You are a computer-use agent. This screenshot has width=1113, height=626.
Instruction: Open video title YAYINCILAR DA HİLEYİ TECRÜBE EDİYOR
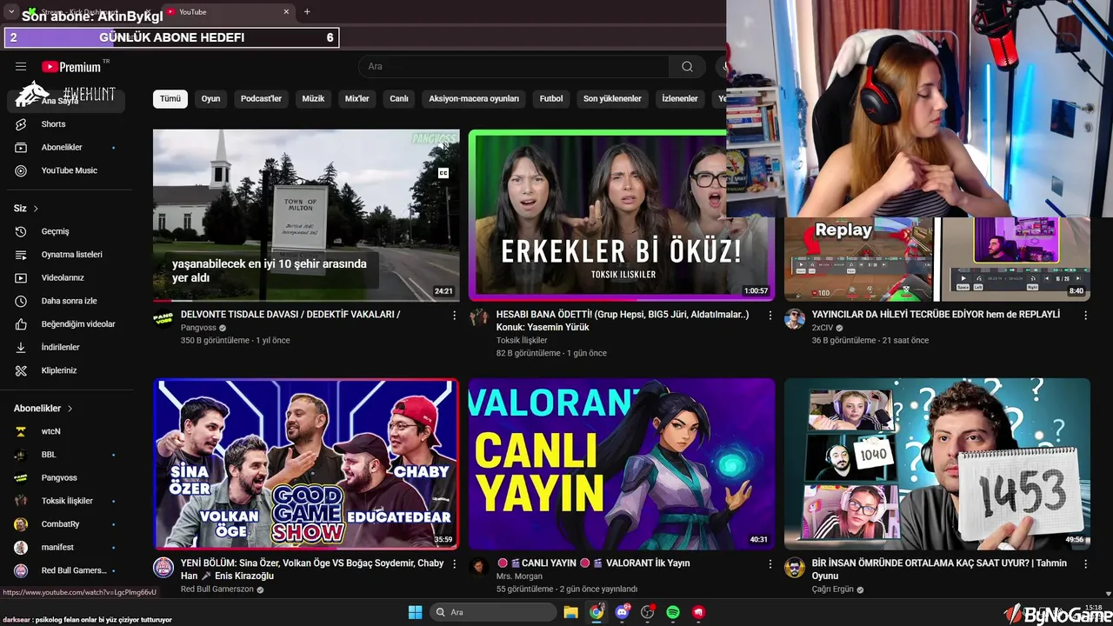[936, 315]
